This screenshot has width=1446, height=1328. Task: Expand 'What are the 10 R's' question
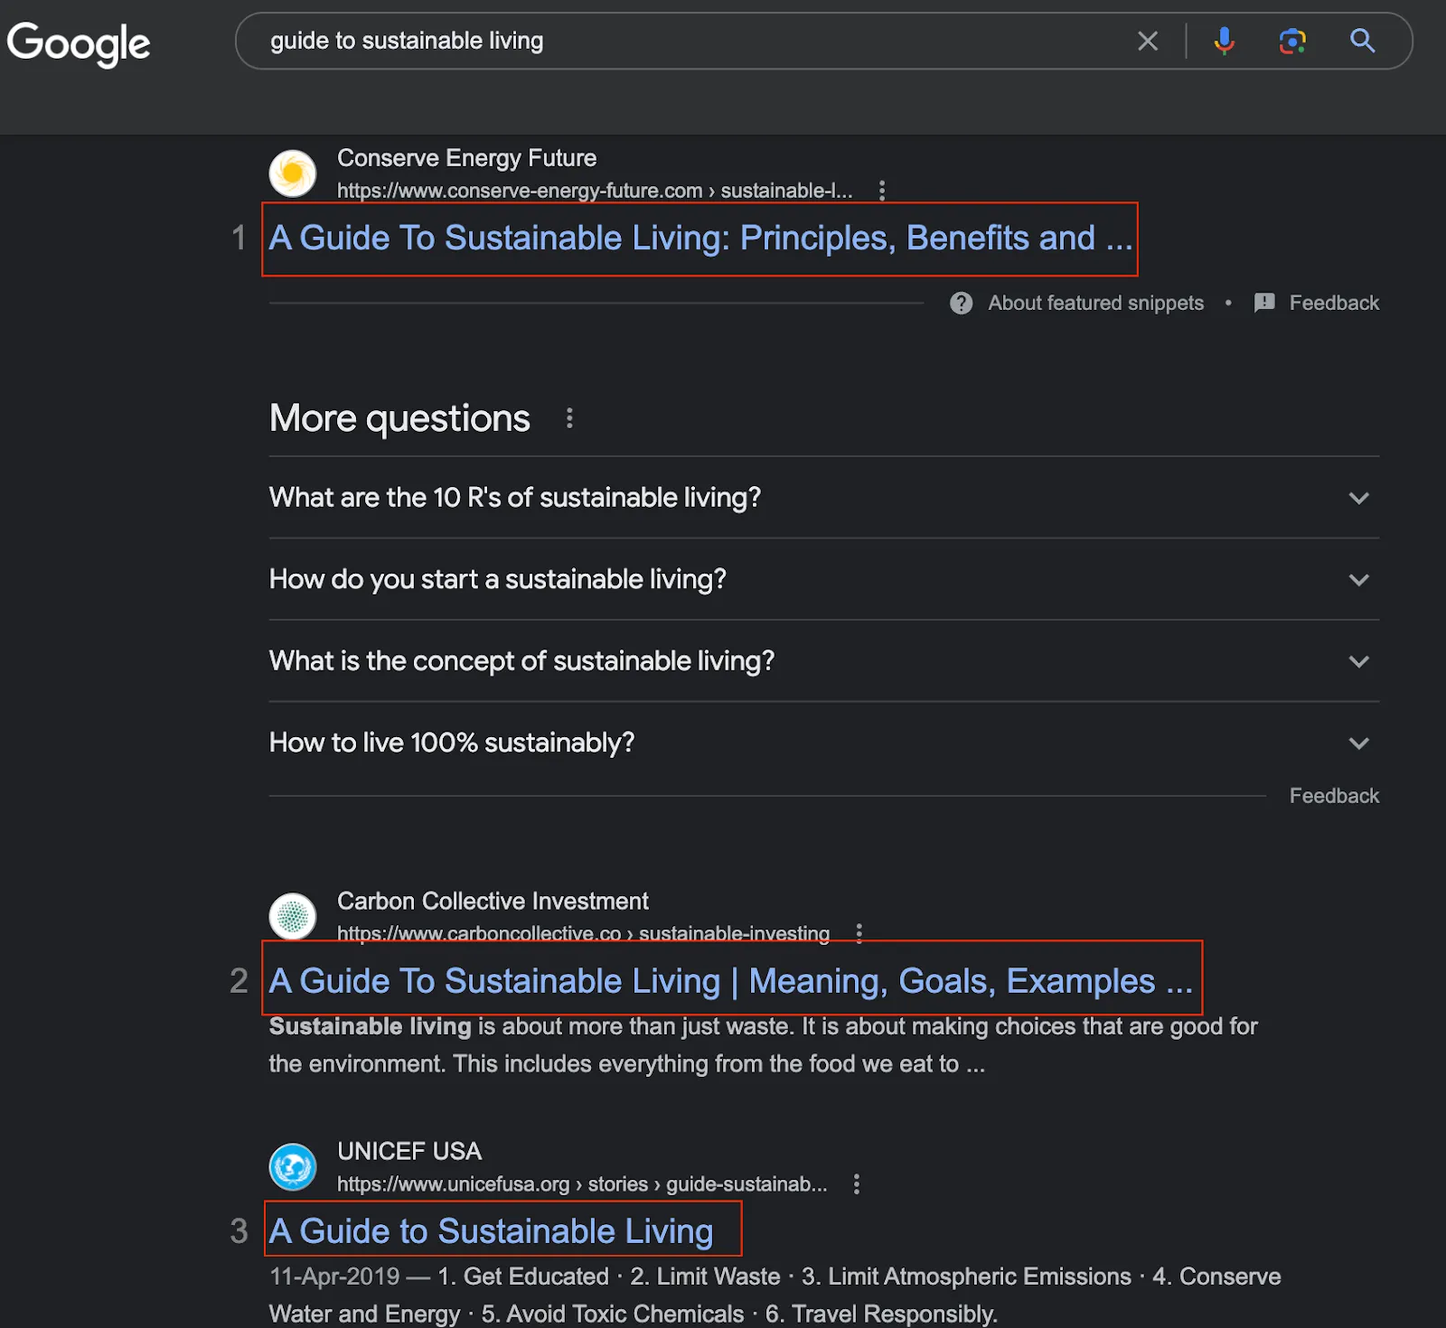[824, 498]
